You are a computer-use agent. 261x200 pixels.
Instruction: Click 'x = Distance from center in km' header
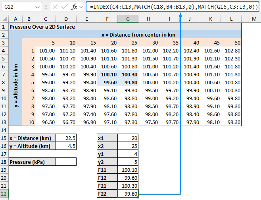(138, 35)
